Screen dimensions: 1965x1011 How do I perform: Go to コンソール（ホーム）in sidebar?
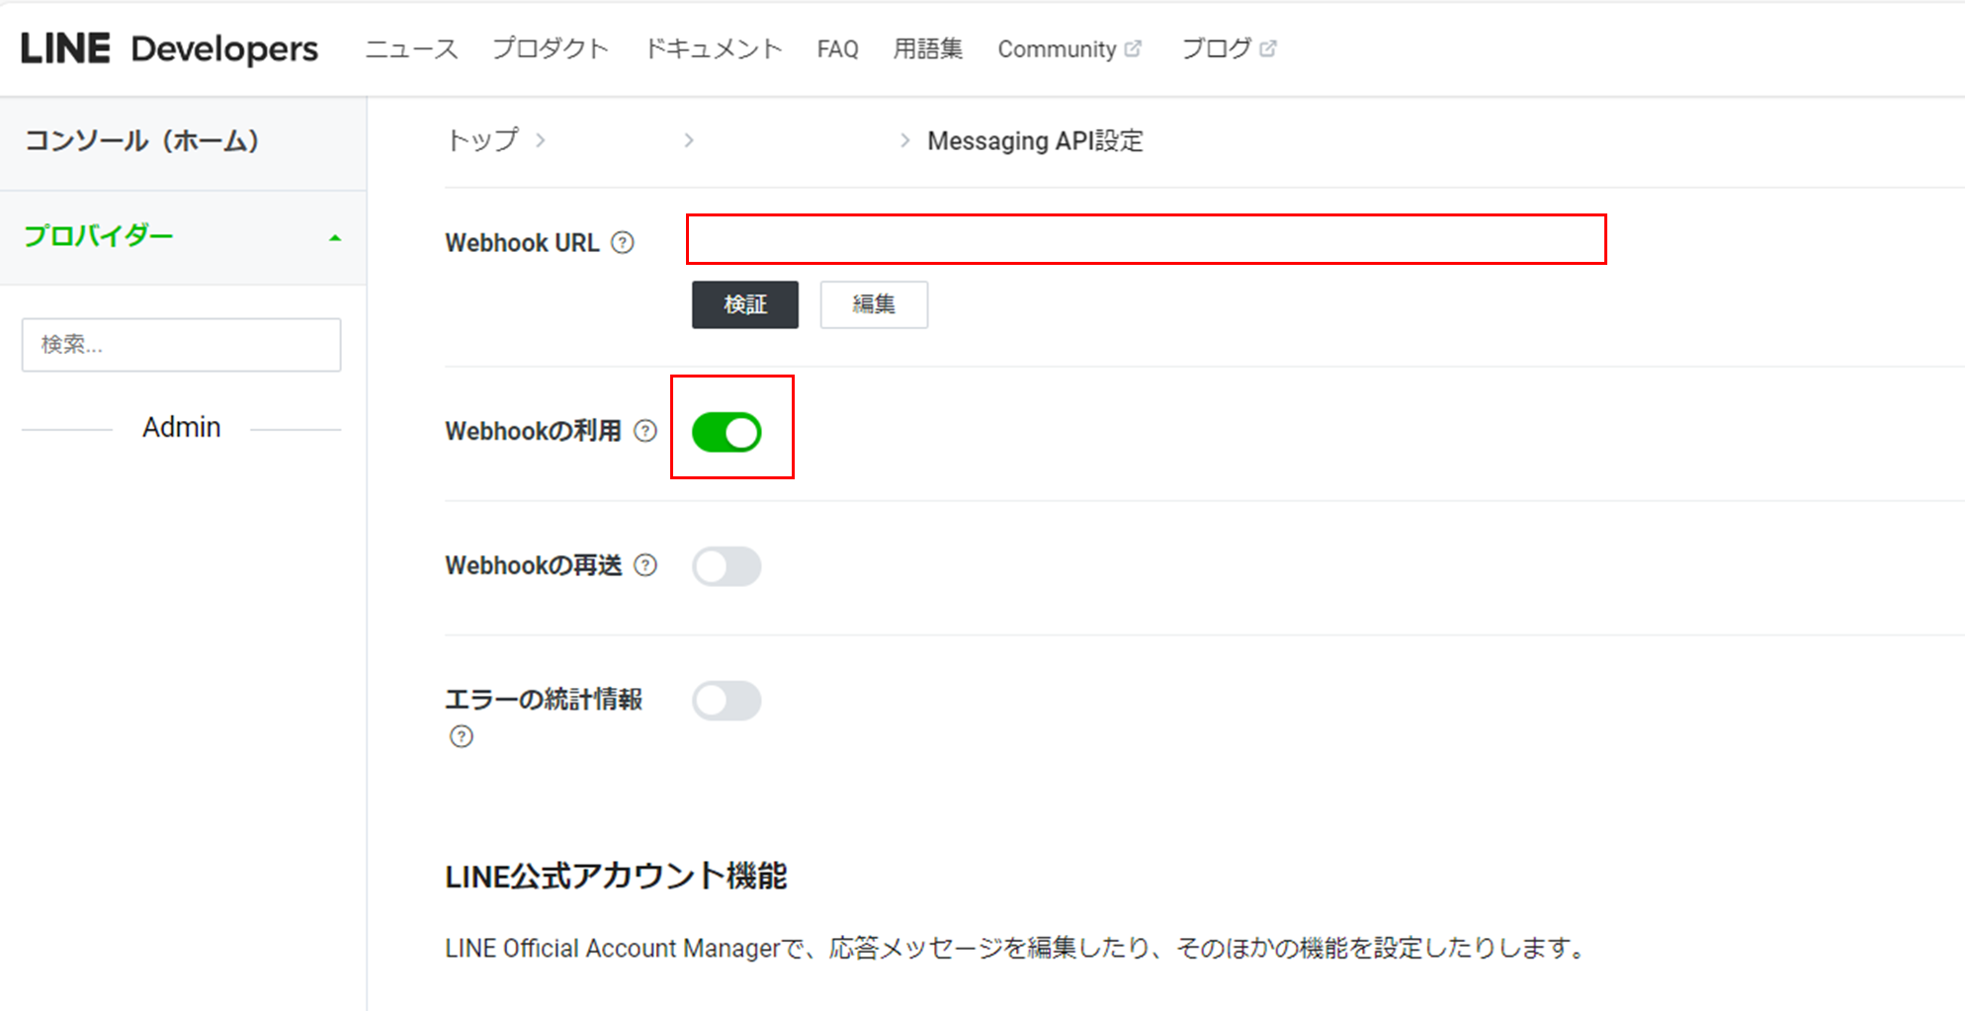click(183, 140)
